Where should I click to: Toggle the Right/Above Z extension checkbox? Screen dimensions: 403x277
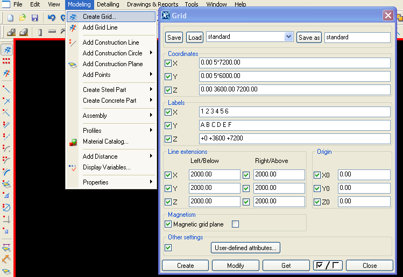point(246,202)
